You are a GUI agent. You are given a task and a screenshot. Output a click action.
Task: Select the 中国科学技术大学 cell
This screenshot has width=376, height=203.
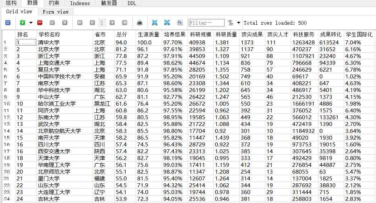(x=65, y=77)
